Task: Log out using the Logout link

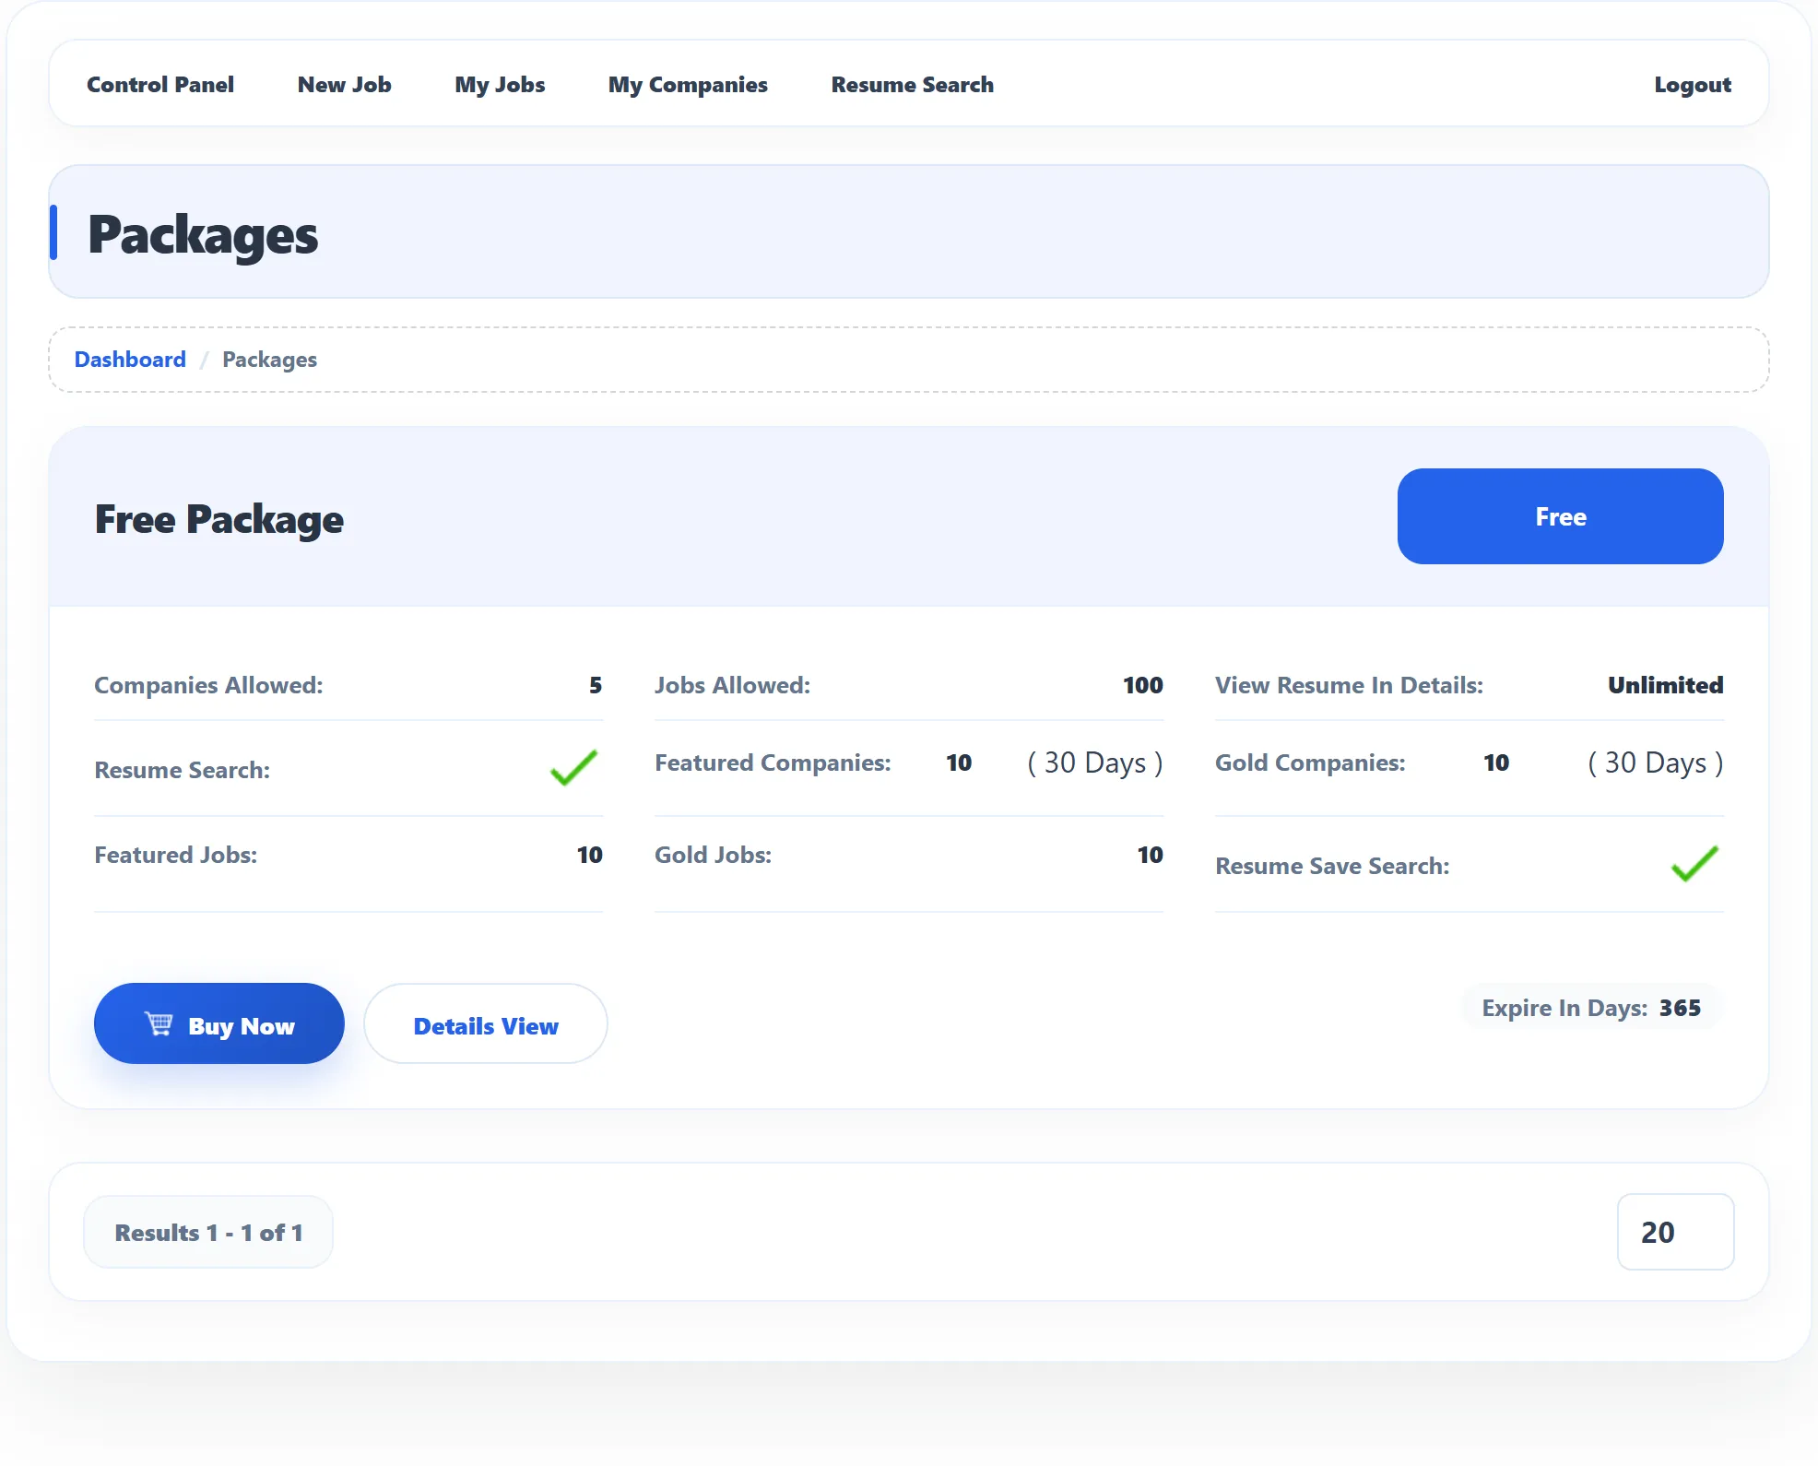Action: click(x=1693, y=85)
